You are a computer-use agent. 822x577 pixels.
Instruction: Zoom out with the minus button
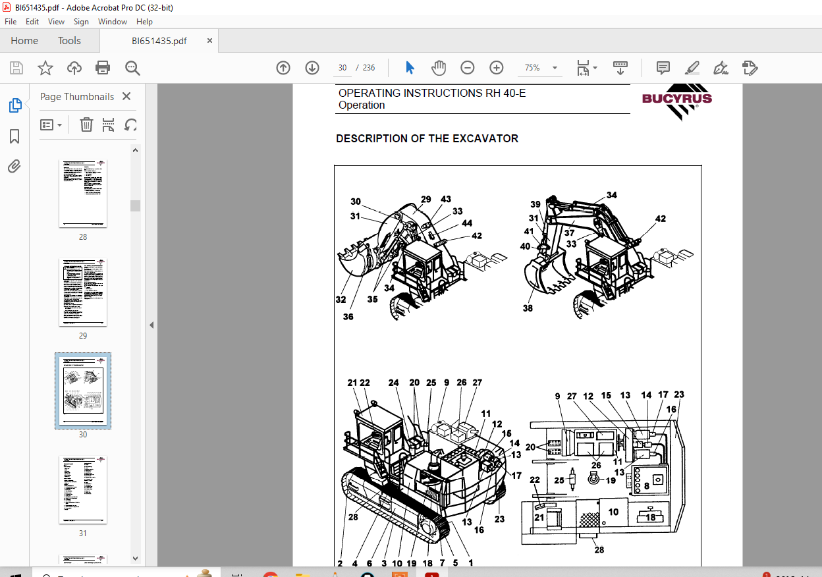click(468, 68)
